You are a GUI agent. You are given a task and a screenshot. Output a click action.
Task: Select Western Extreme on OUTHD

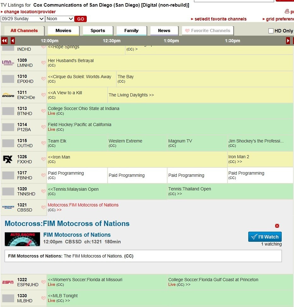pyautogui.click(x=126, y=141)
